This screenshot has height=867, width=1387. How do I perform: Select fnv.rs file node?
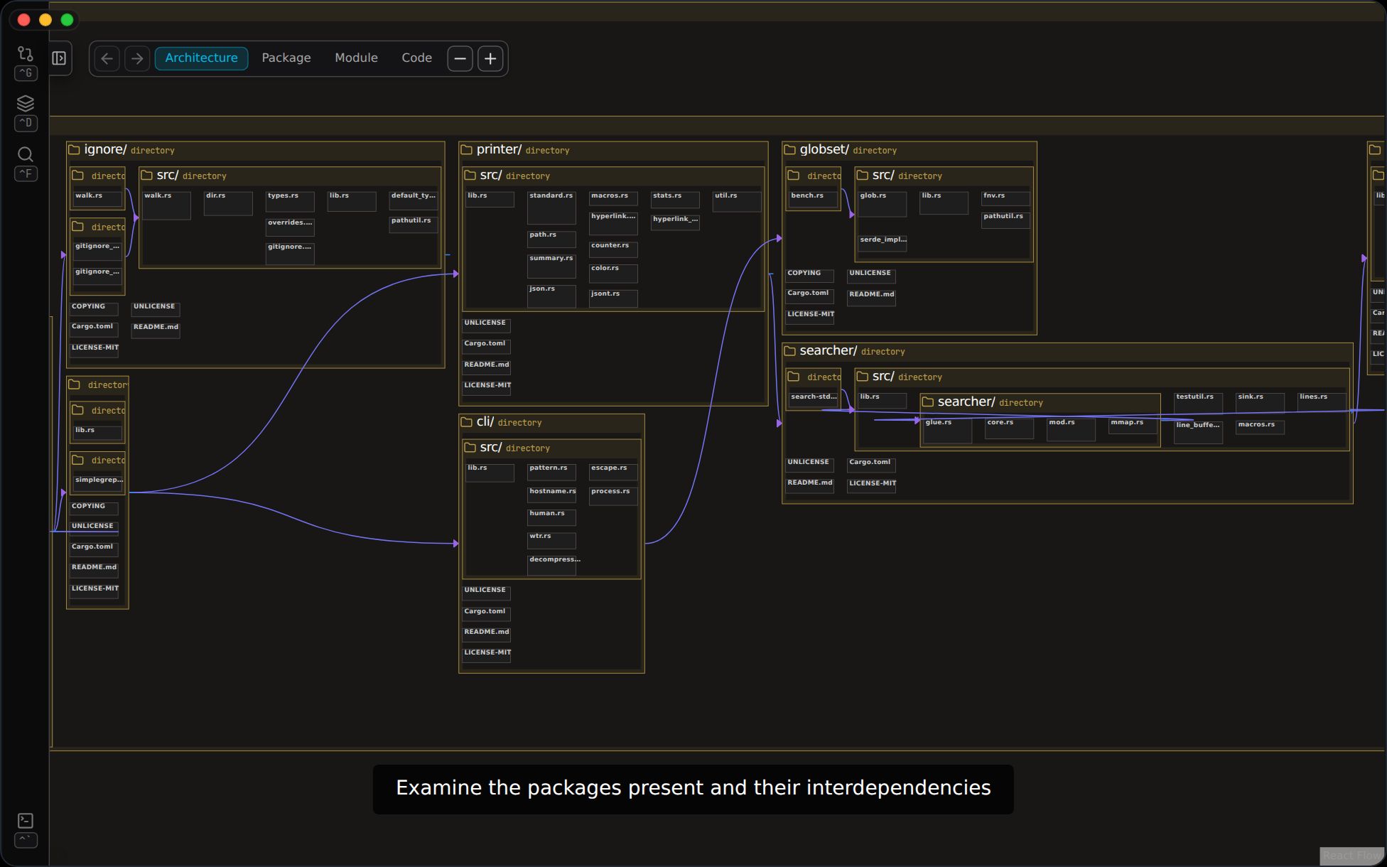coord(1005,198)
